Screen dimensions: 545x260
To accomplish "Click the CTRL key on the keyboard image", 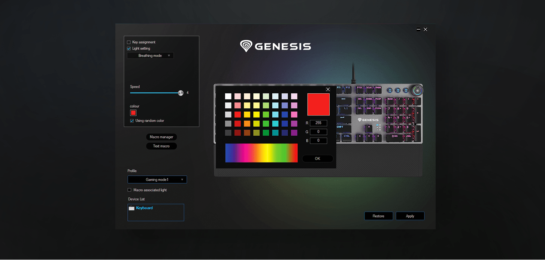I will [x=347, y=136].
